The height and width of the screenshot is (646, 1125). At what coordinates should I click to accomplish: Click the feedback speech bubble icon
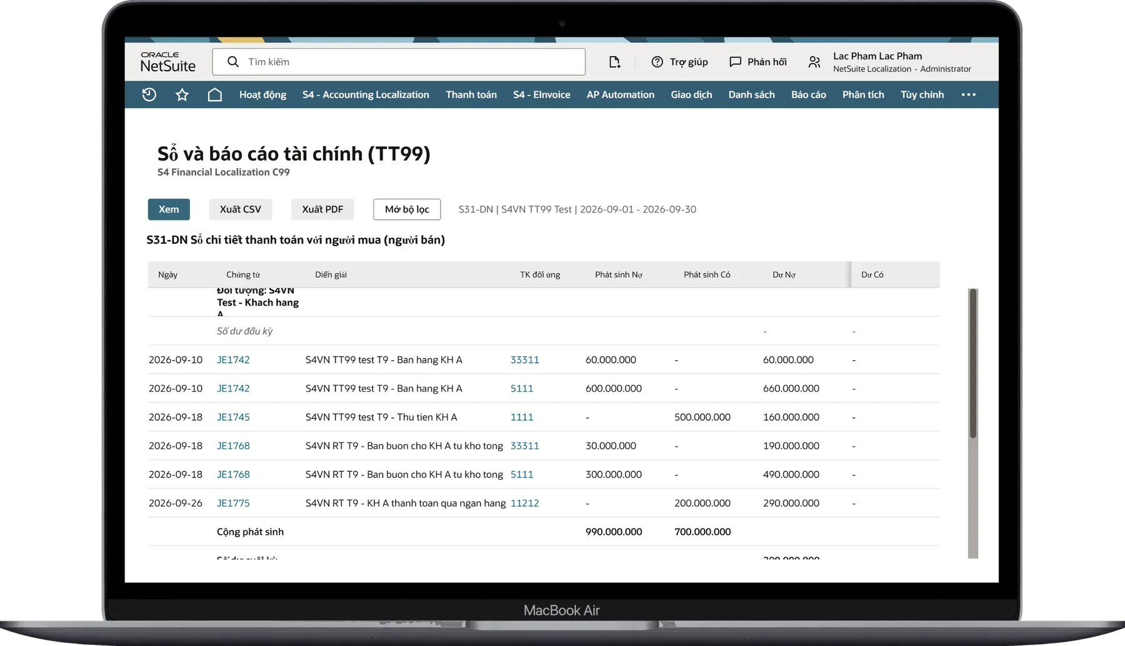(x=735, y=62)
